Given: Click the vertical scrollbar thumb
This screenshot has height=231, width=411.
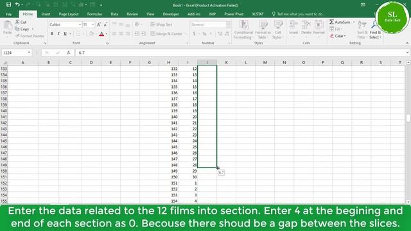Looking at the screenshot, I should [x=408, y=118].
